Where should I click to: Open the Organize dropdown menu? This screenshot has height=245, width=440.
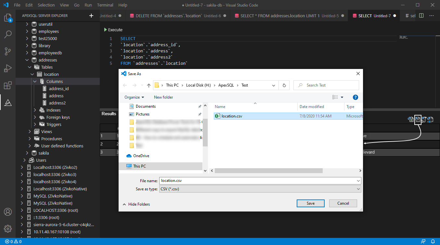click(134, 97)
